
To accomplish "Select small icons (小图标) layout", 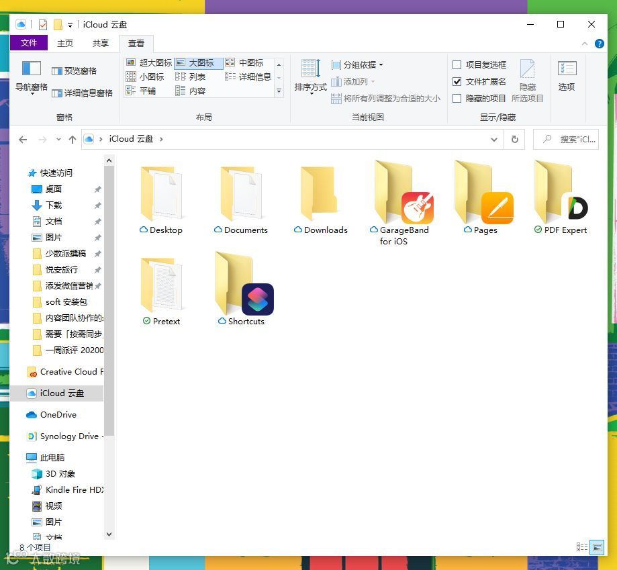I will pyautogui.click(x=145, y=77).
